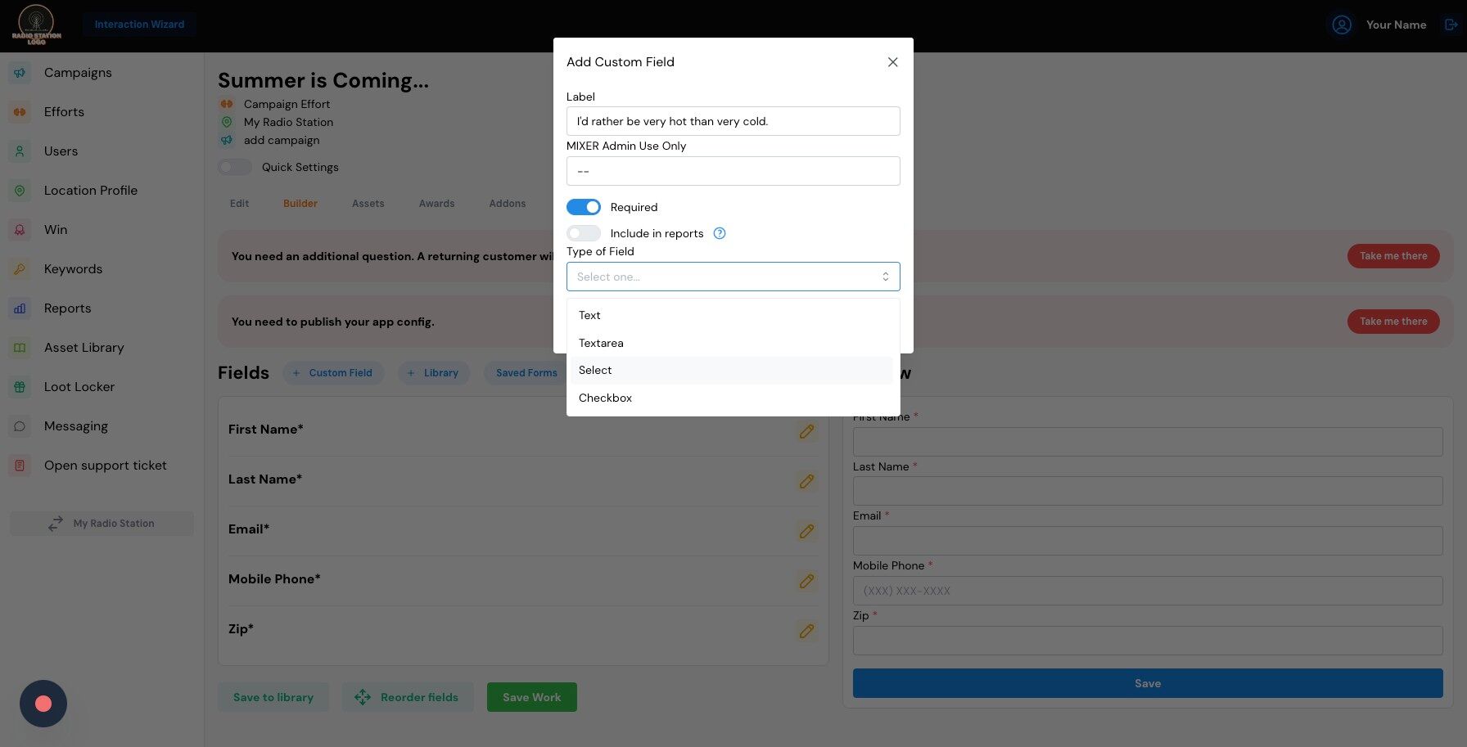1467x747 pixels.
Task: Switch to the Awards tab
Action: point(437,204)
